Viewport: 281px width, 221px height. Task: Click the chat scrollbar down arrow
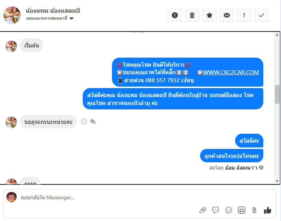(x=277, y=181)
